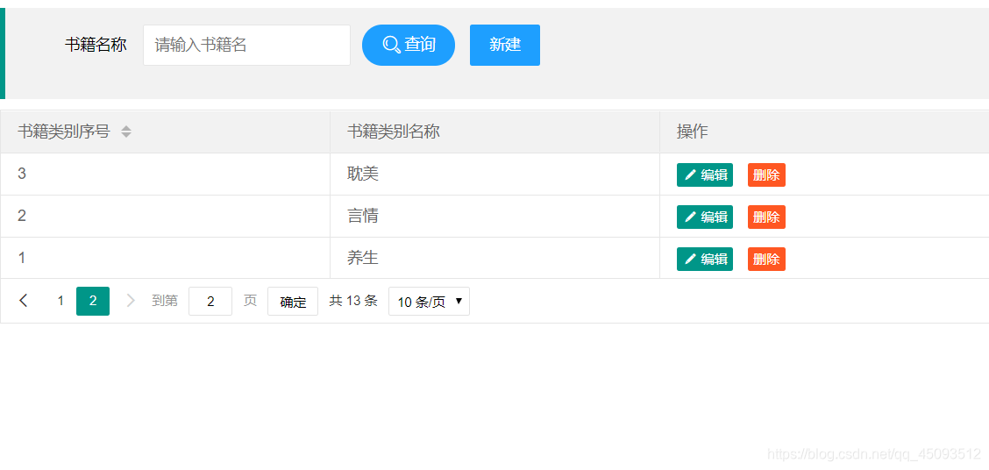Select the cell with 序号 3

165,174
